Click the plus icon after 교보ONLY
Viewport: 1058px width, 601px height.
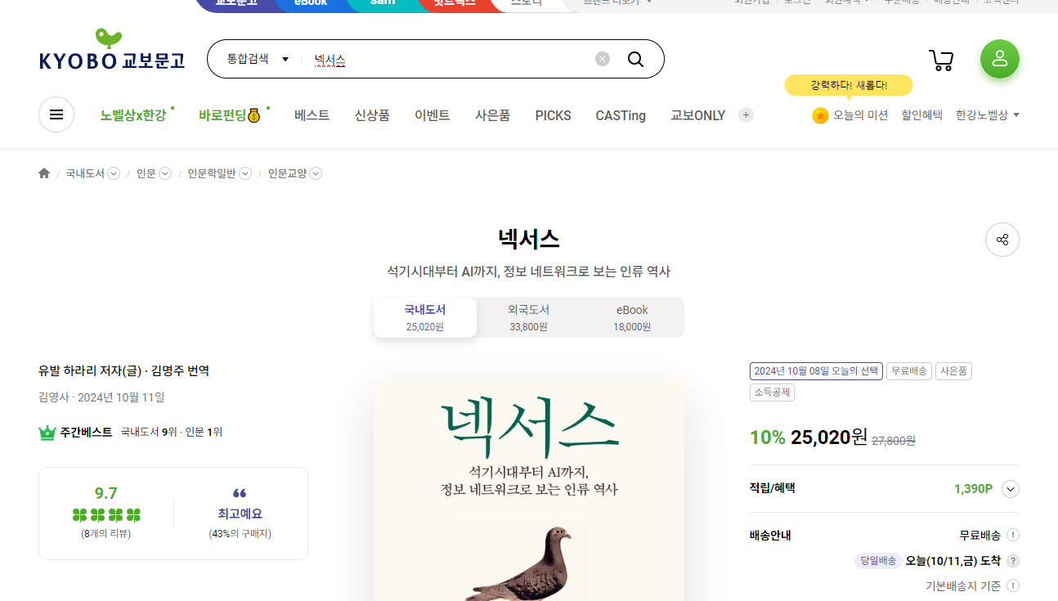tap(746, 115)
